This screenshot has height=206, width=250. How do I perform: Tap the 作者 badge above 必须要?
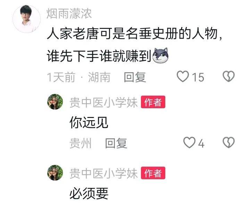click(x=153, y=173)
